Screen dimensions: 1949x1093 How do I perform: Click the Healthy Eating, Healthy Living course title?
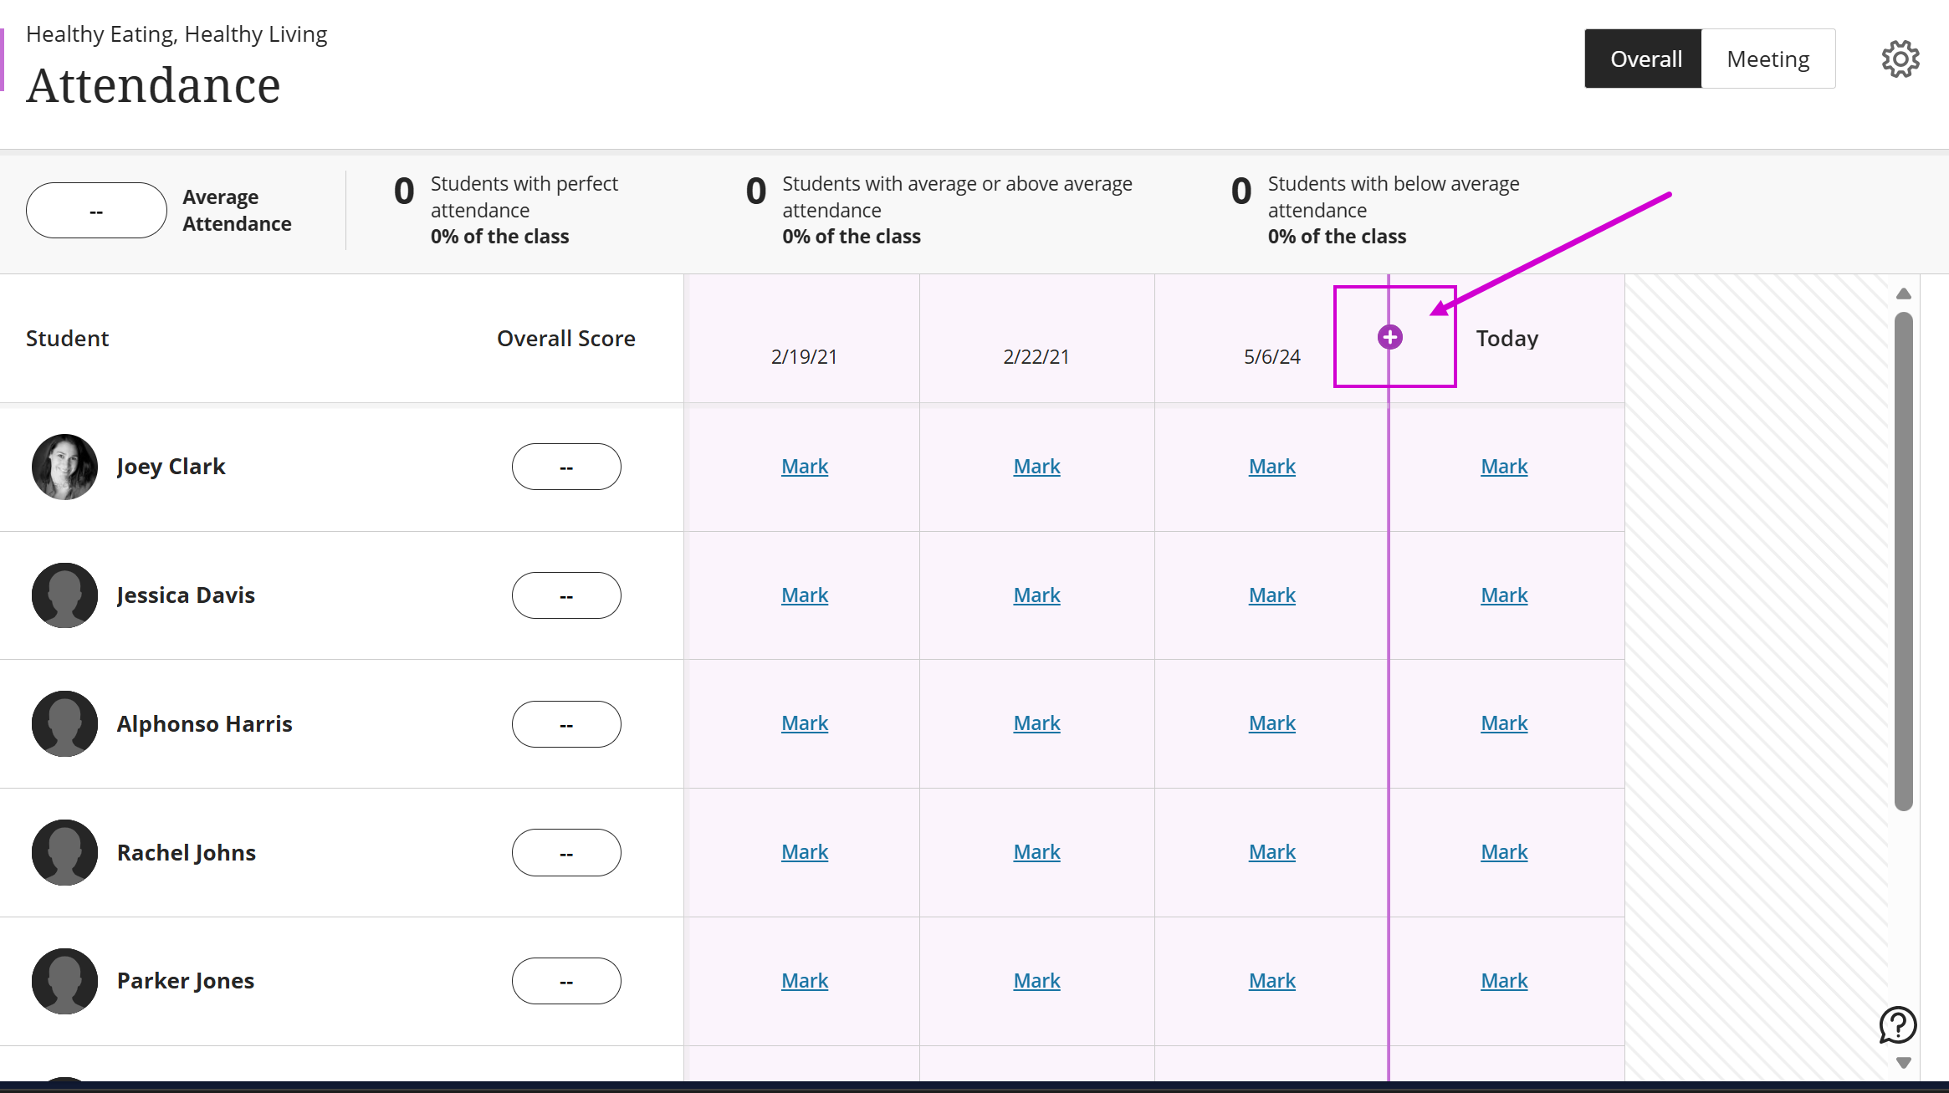[x=176, y=34]
